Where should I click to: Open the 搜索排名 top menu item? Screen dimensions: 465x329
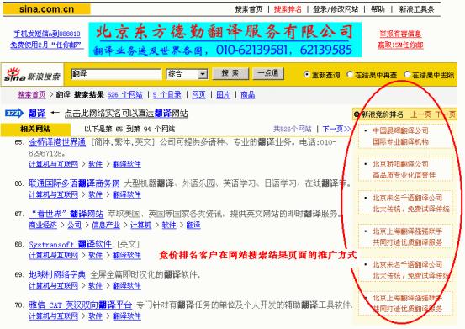click(x=288, y=9)
